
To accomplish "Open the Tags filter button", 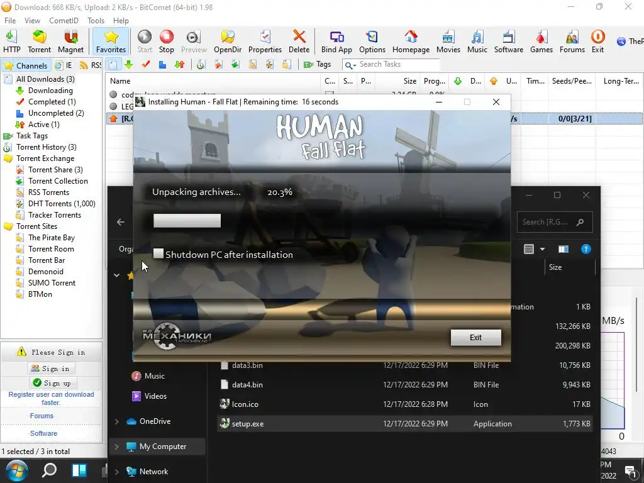I will (x=317, y=65).
